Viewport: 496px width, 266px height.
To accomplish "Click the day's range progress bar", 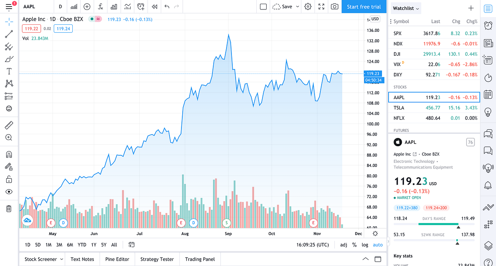I will [x=434, y=224].
